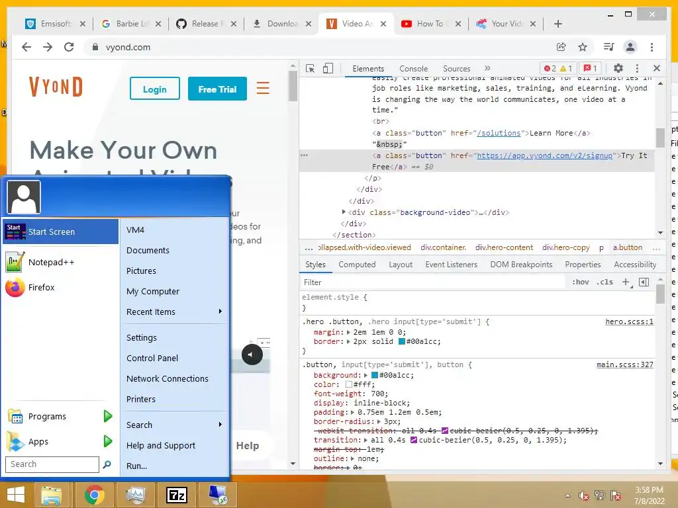Expand the Programs submenu green arrow

pyautogui.click(x=108, y=417)
